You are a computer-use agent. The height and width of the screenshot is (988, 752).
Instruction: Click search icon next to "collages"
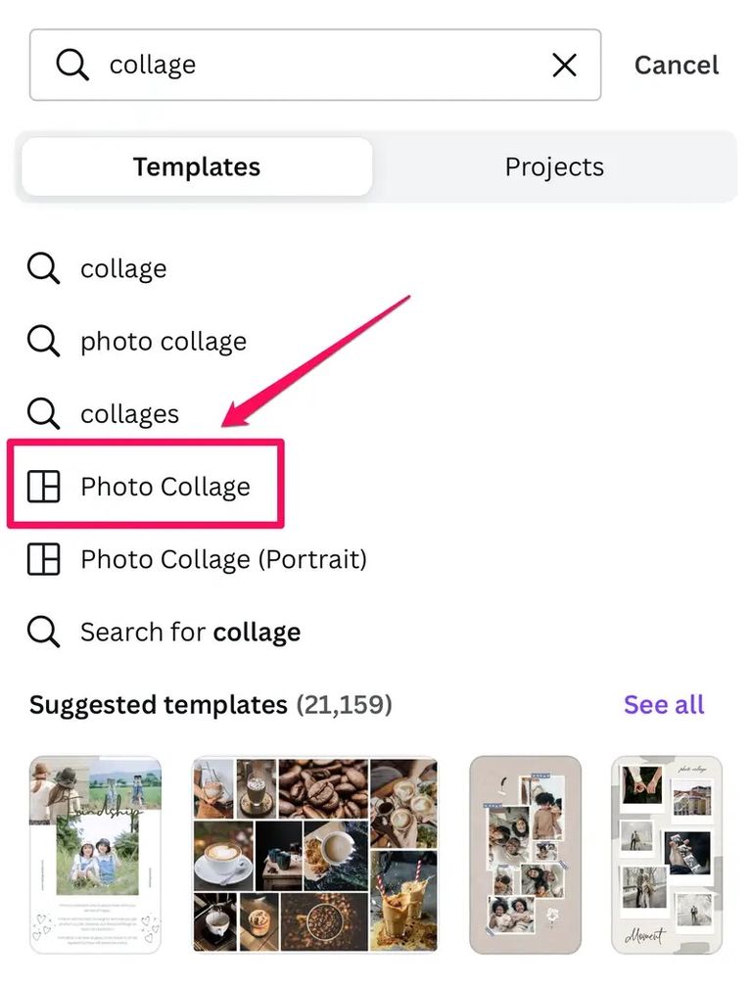43,413
